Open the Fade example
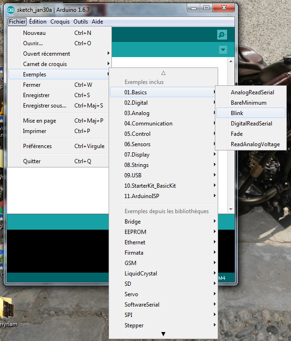This screenshot has height=341, width=291. [x=251, y=134]
